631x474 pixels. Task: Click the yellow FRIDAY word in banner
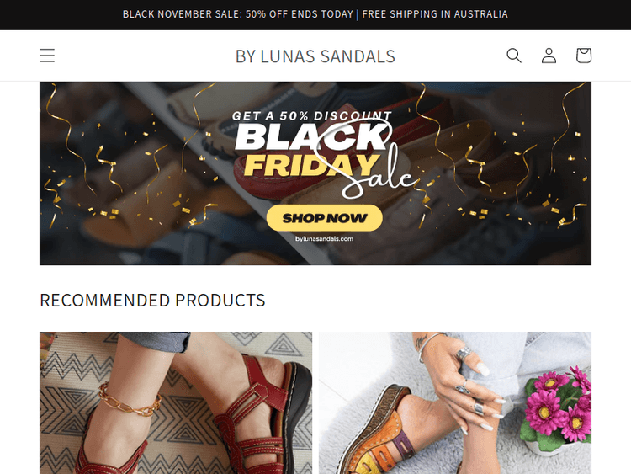310,166
